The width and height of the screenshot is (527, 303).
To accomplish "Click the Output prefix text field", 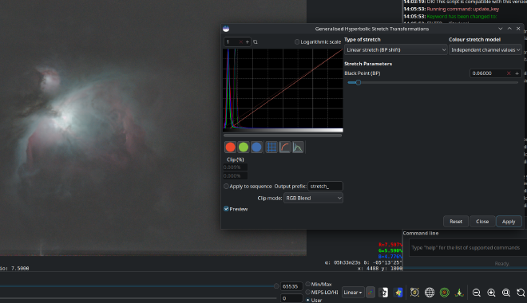I will tap(325, 187).
